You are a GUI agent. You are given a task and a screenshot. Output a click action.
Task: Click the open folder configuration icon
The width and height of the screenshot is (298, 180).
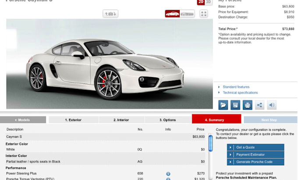point(223,105)
